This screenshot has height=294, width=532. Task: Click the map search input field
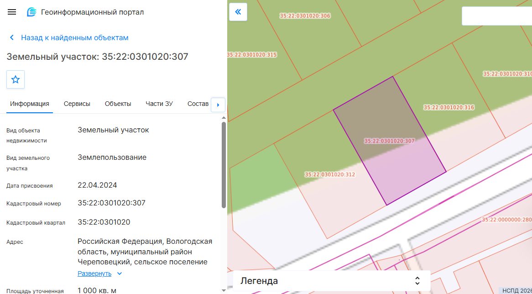pos(497,16)
